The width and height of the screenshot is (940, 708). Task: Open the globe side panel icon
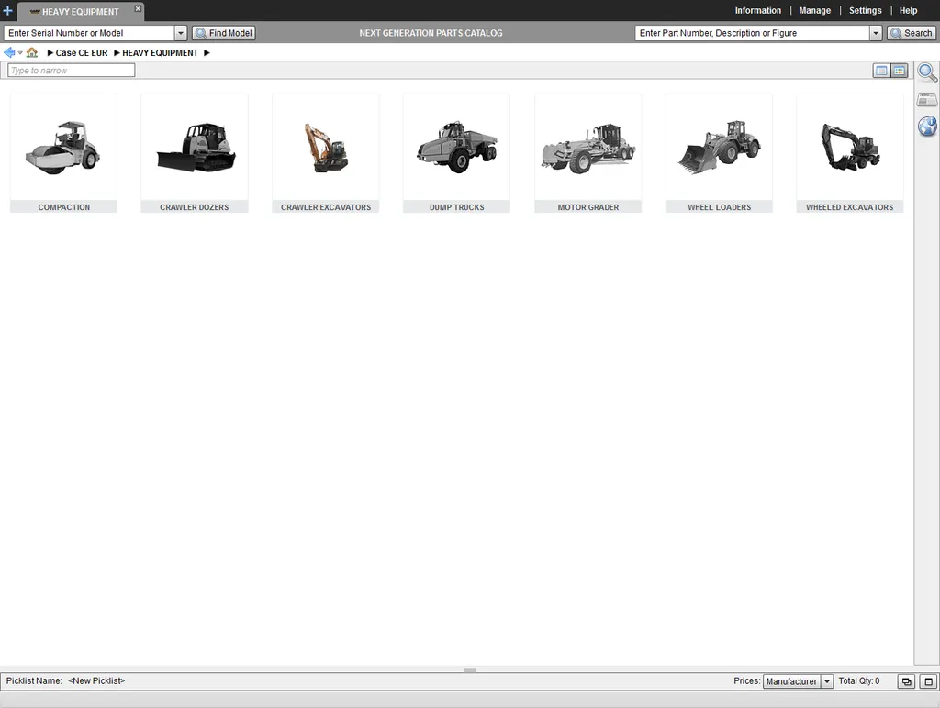pyautogui.click(x=927, y=127)
